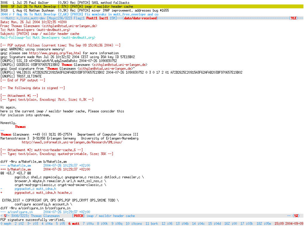Click the '[-- Attachment #1 --]' marker

point(19,96)
